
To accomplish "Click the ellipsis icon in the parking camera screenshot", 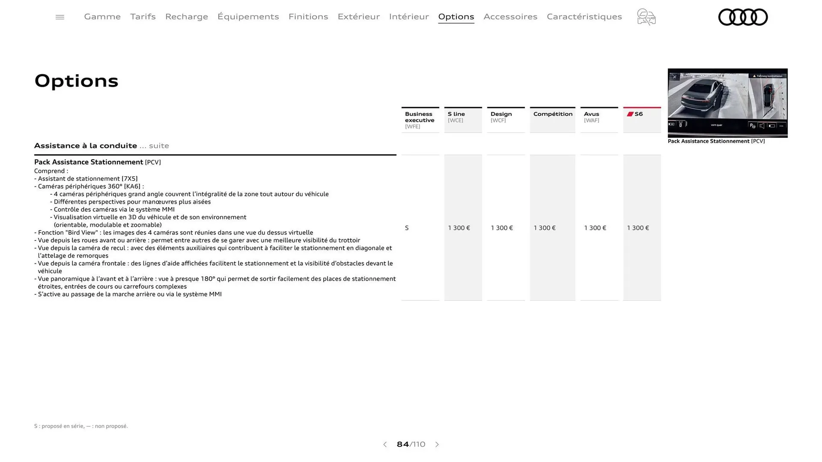I will point(781,126).
